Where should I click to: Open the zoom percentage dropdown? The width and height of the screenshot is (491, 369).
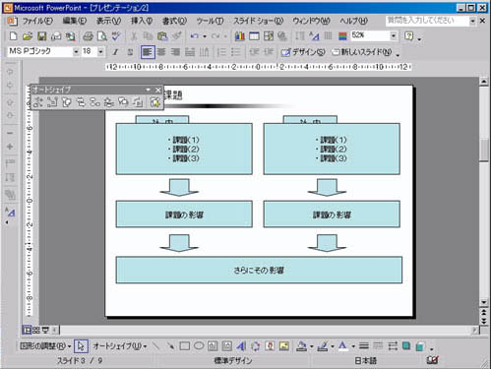[x=394, y=35]
